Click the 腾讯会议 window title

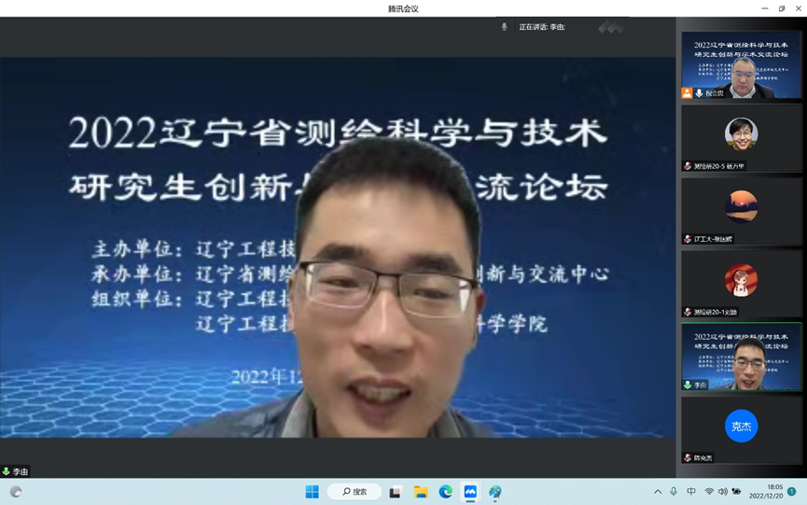pyautogui.click(x=403, y=8)
